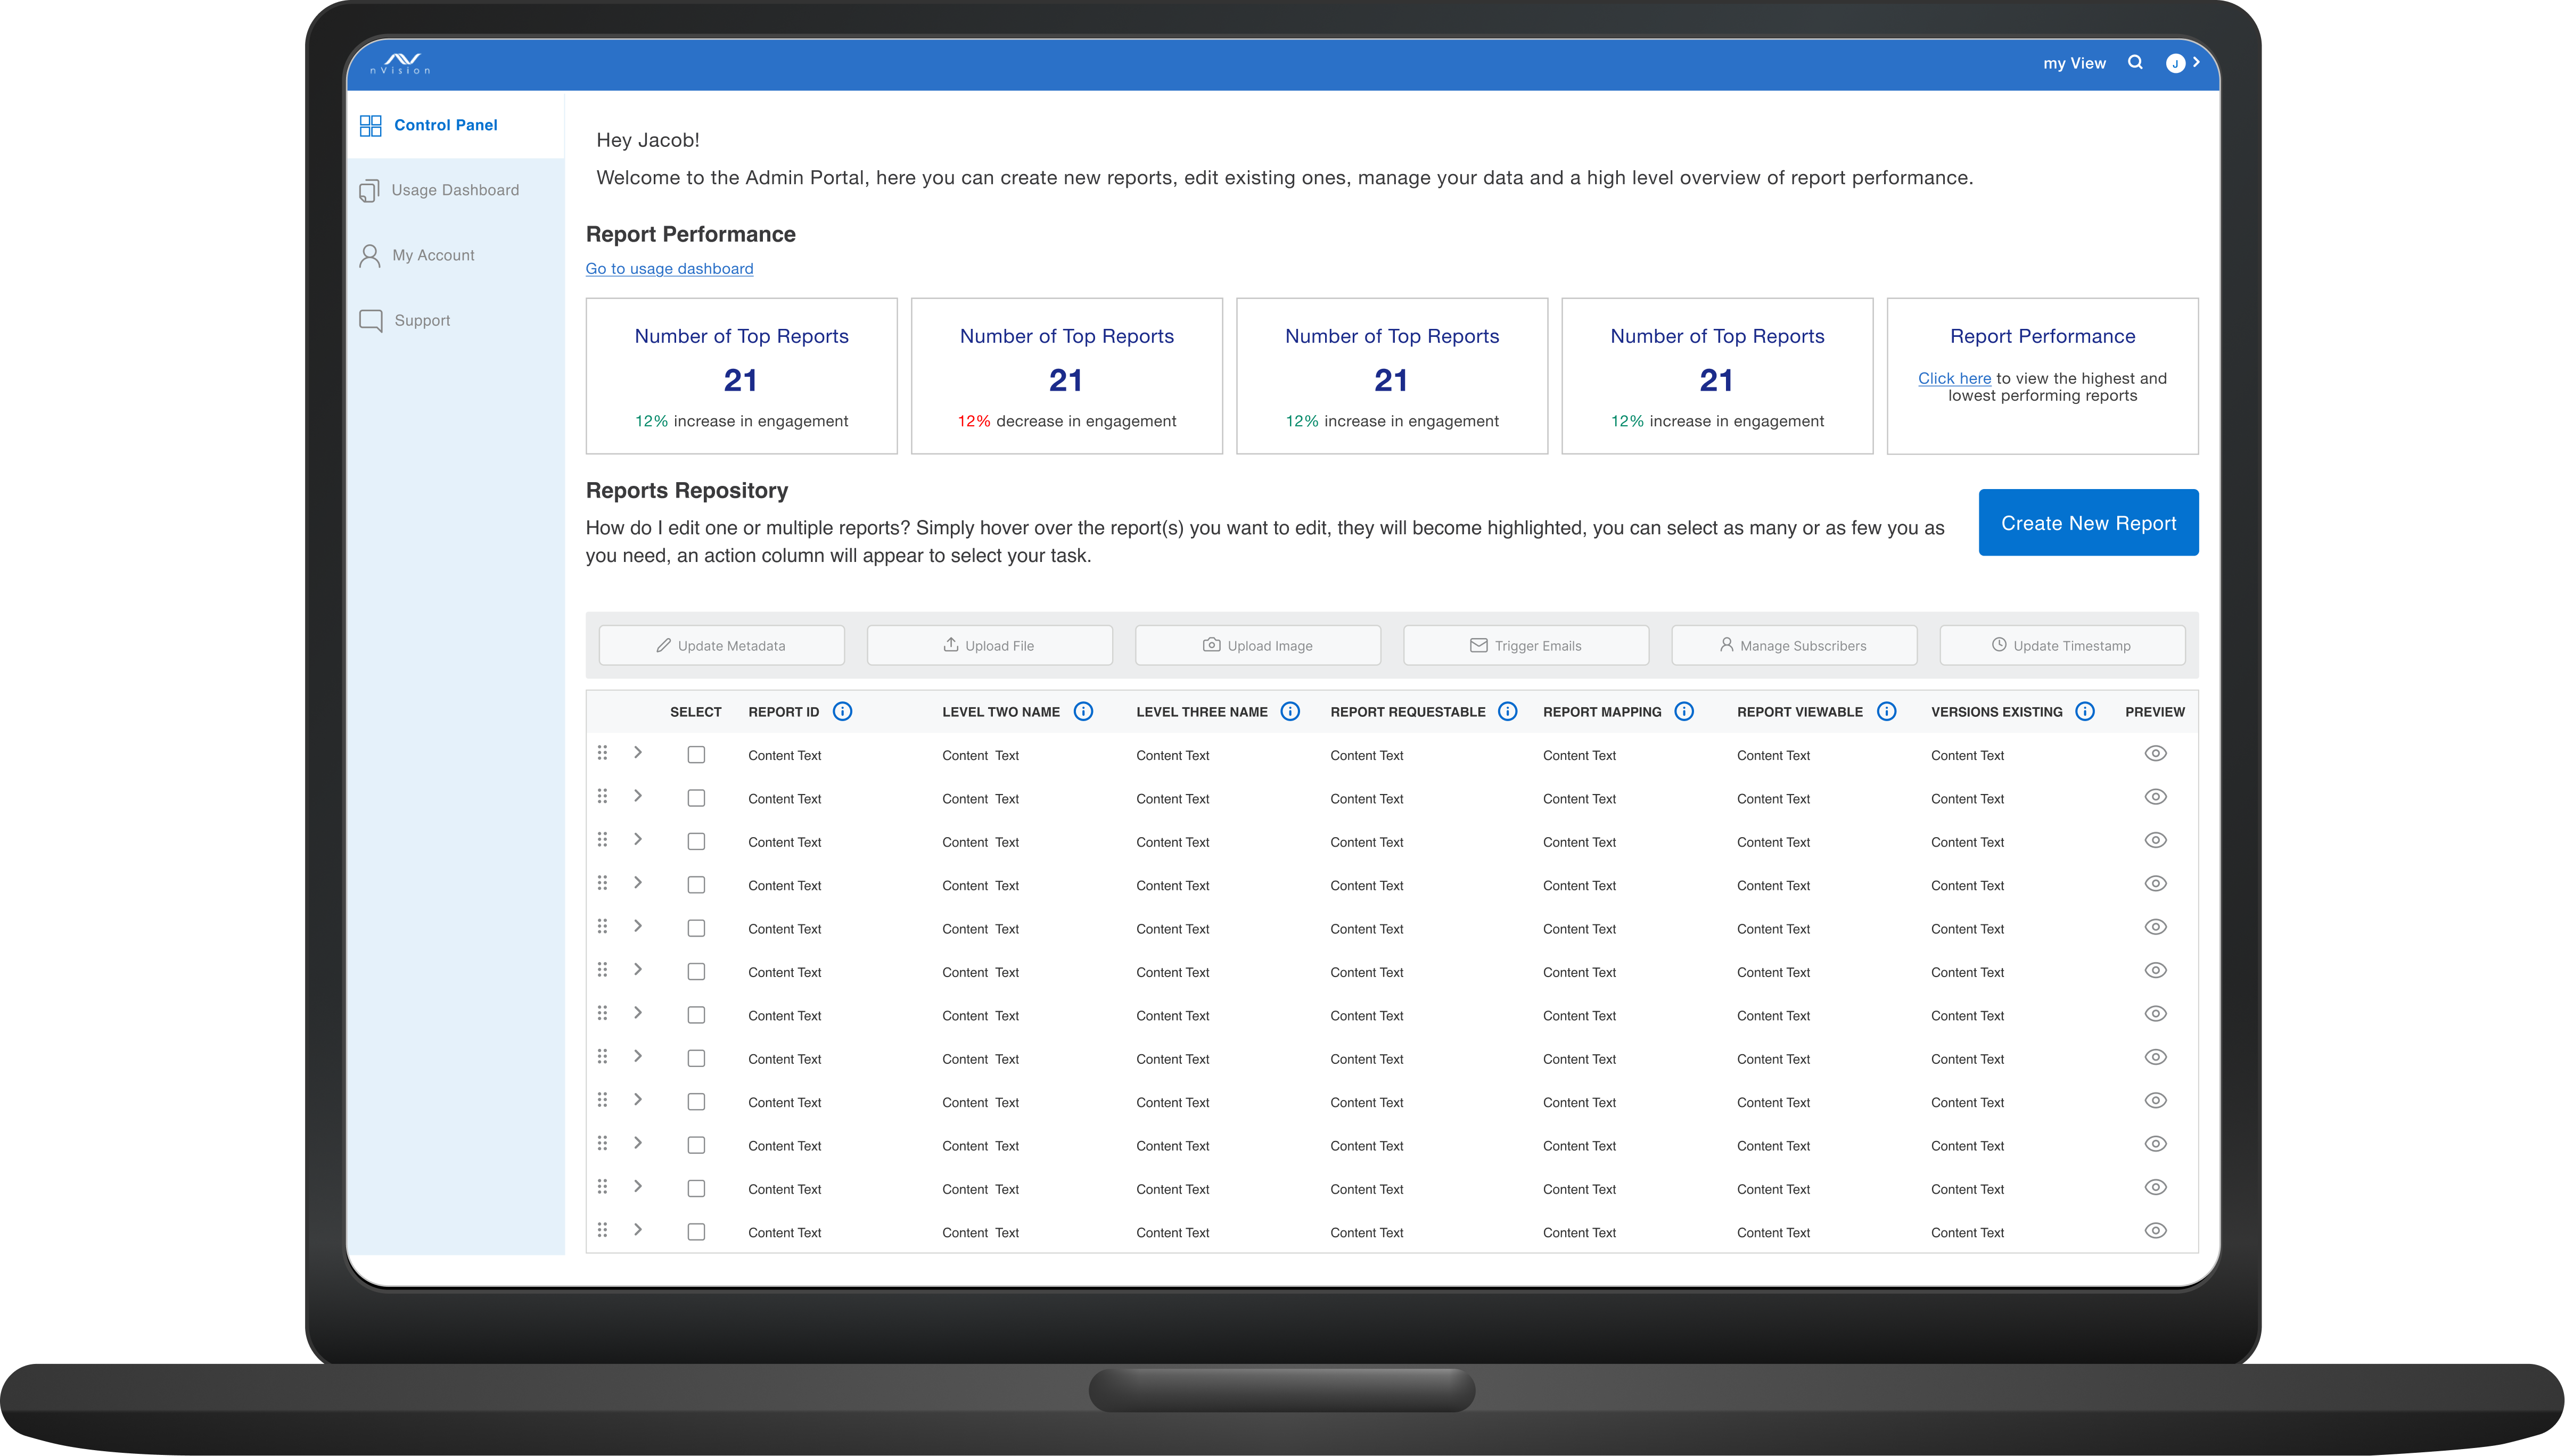Image resolution: width=2565 pixels, height=1456 pixels.
Task: Tick the checkbox in the last table row
Action: point(696,1232)
